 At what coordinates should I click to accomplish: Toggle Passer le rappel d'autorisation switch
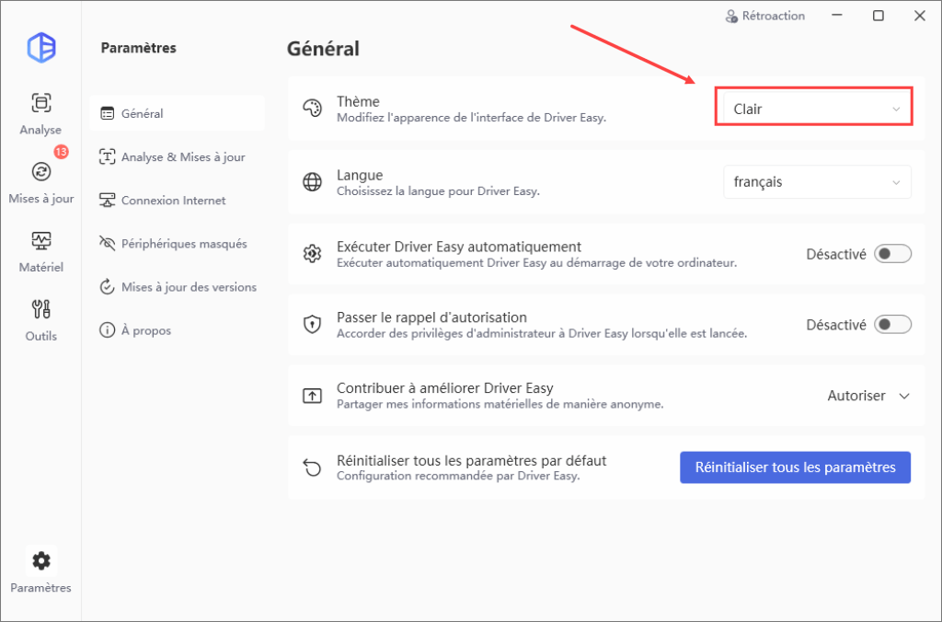click(892, 325)
